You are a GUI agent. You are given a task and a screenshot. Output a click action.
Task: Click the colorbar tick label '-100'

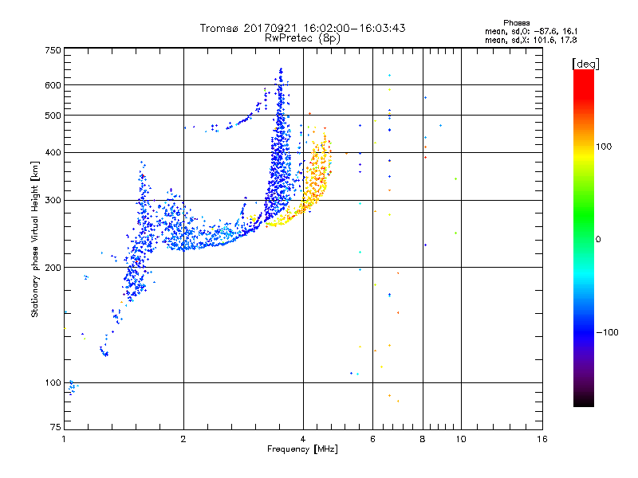607,332
